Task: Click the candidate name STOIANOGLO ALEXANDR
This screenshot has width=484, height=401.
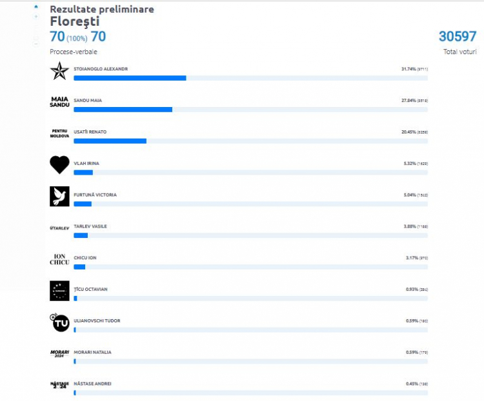Action: [x=101, y=69]
